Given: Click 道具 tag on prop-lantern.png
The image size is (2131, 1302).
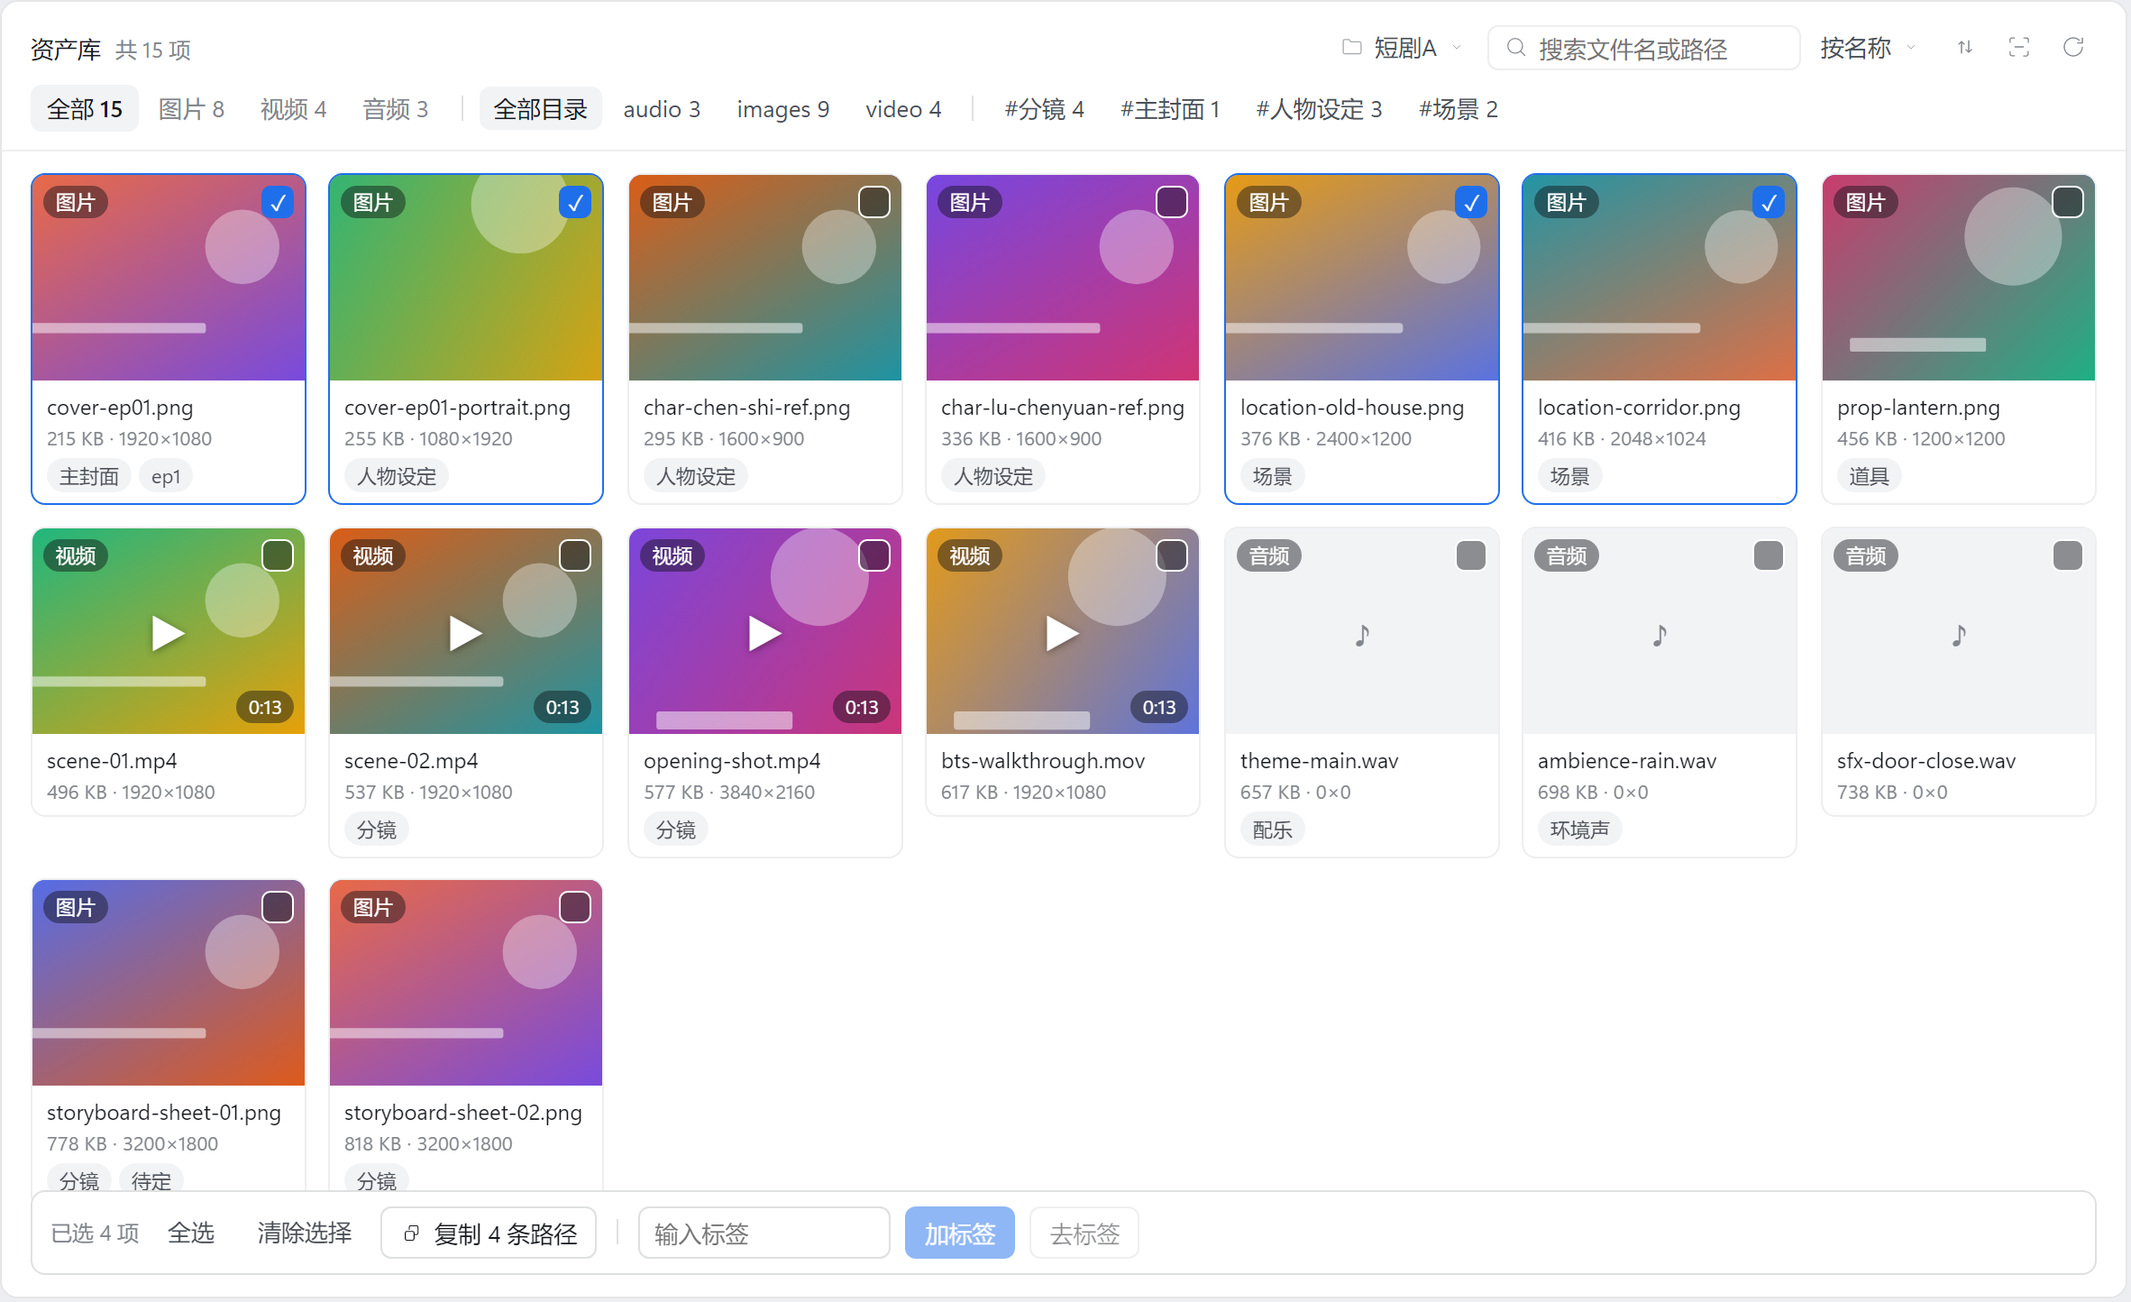Looking at the screenshot, I should tap(1869, 476).
